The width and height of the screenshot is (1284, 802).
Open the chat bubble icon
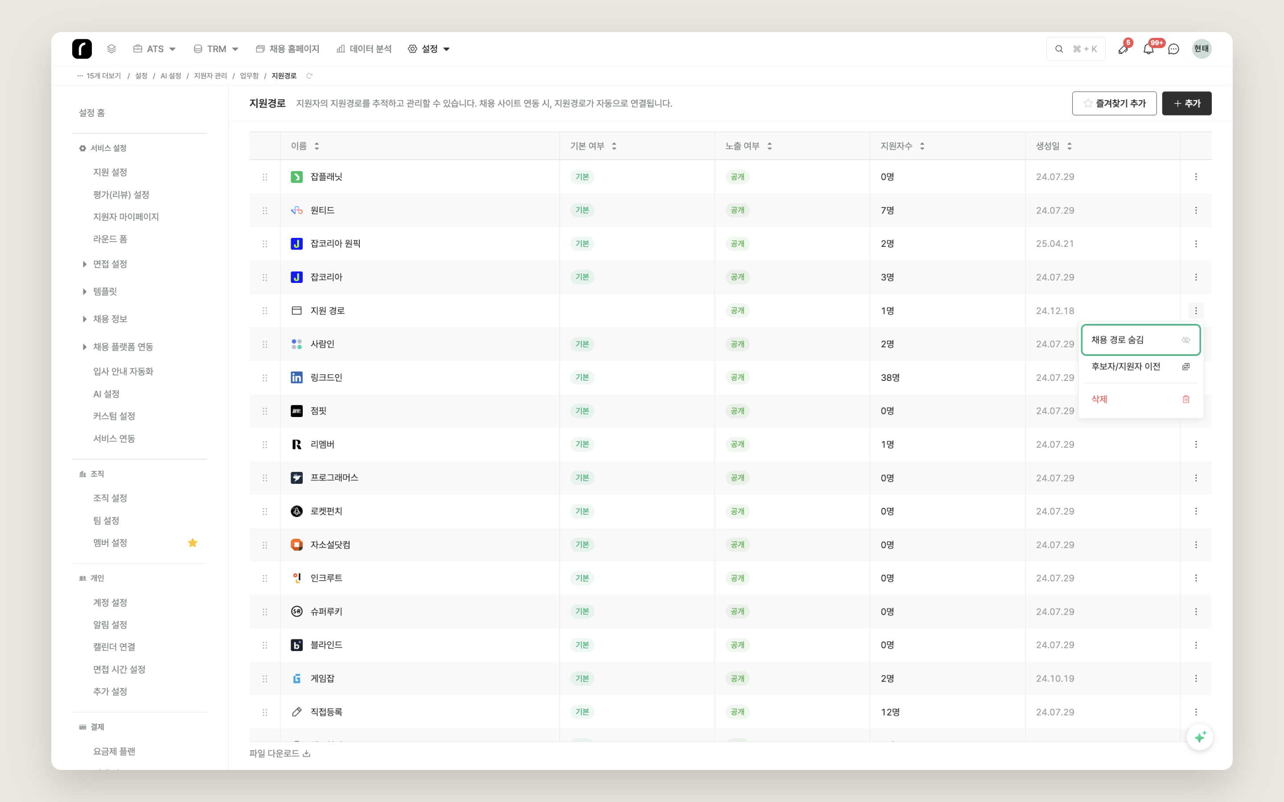tap(1173, 49)
